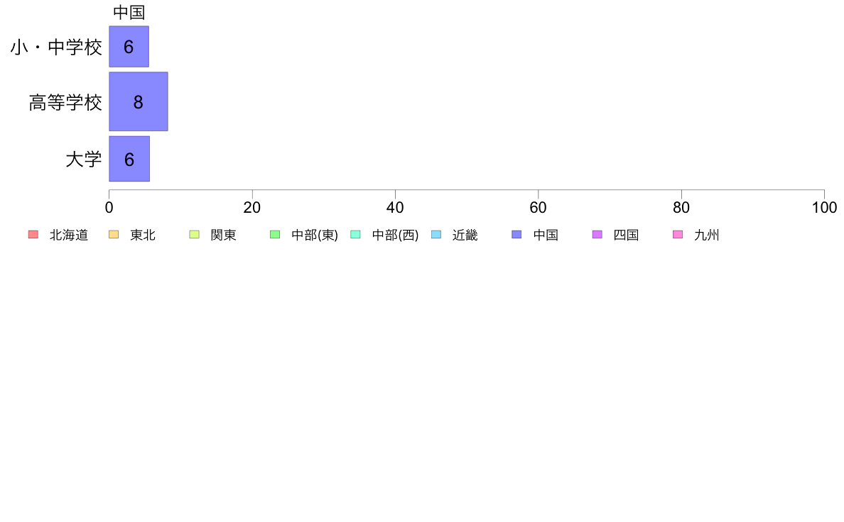This screenshot has height=522, width=844.
Task: Select the 小・中学校 bar showing 6
Action: pyautogui.click(x=129, y=47)
